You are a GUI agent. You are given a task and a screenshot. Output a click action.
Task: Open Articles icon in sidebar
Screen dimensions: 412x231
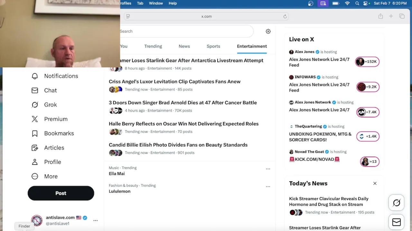click(35, 148)
